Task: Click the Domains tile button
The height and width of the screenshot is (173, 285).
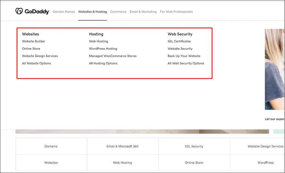Action: coord(51,146)
